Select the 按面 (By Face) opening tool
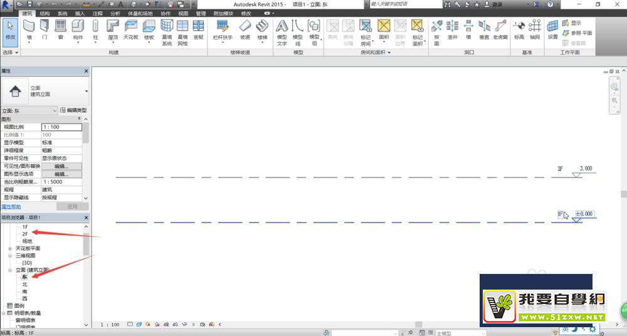 (x=436, y=32)
